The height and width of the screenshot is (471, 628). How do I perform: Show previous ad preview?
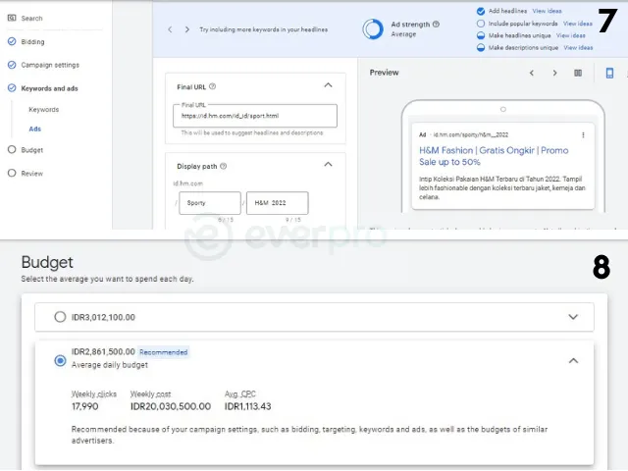[532, 73]
